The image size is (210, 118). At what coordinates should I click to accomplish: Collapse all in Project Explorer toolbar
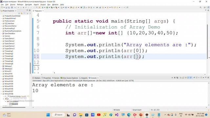tap(19, 13)
